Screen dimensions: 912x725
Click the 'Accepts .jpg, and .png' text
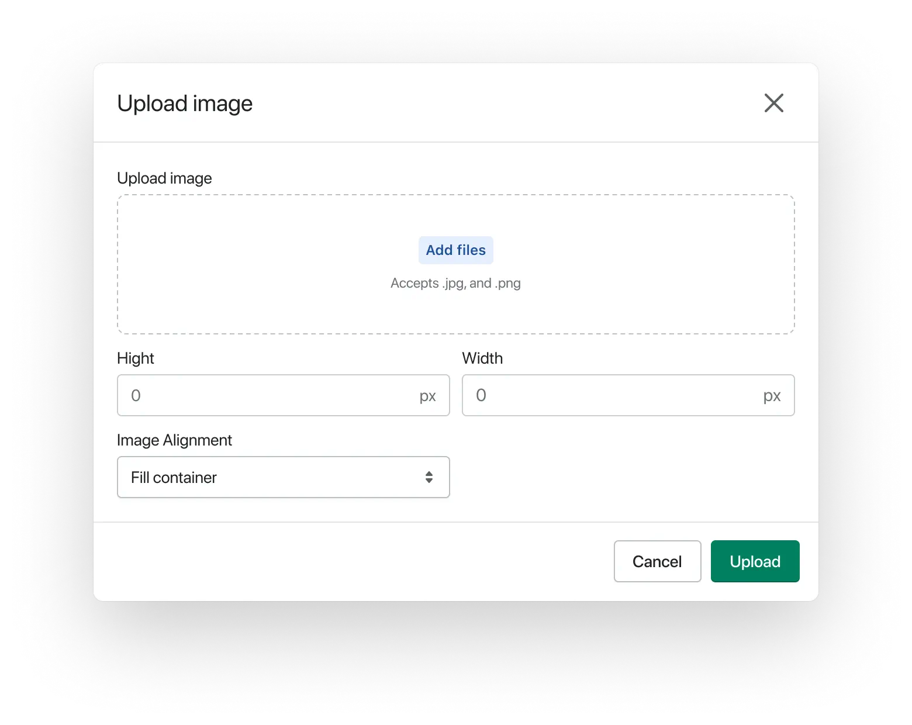point(456,284)
